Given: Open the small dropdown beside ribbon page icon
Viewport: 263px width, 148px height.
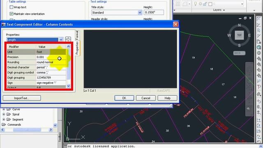Looking at the screenshot, I should click(x=189, y=4).
